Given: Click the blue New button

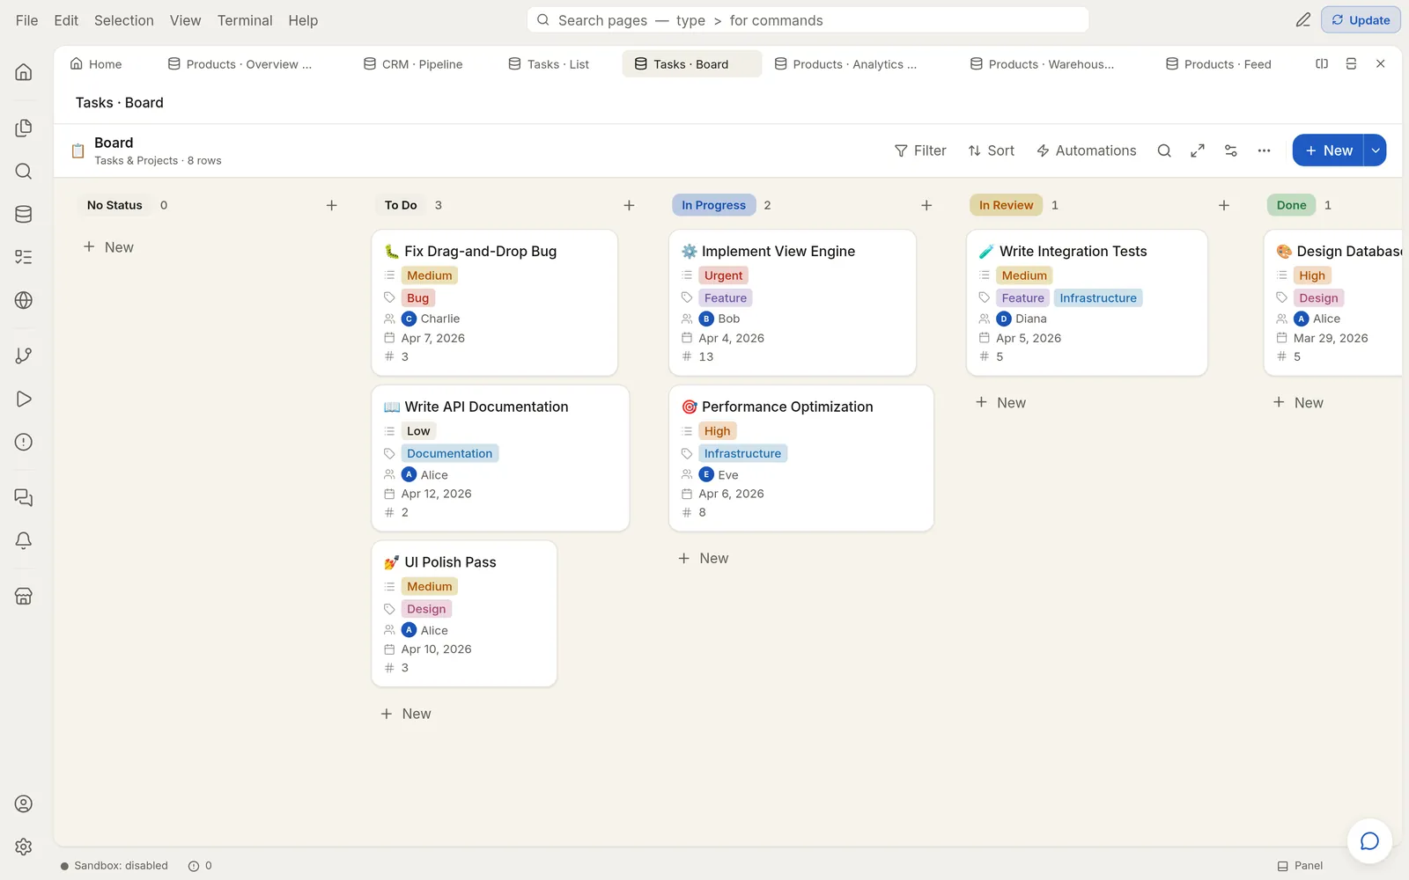Looking at the screenshot, I should (1328, 150).
